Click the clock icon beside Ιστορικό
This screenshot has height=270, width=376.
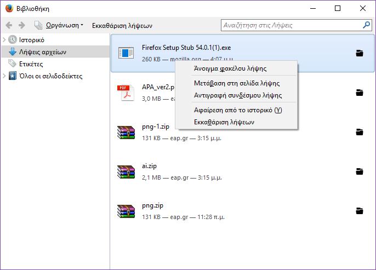tap(13, 39)
